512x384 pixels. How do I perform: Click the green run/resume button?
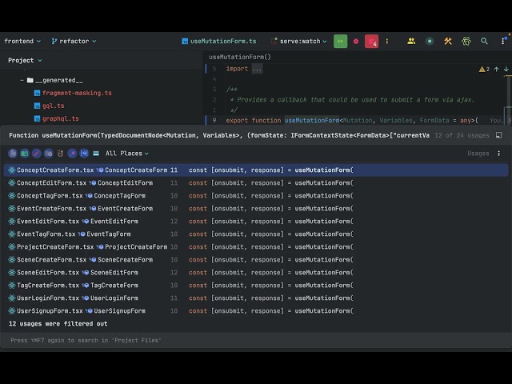(340, 41)
